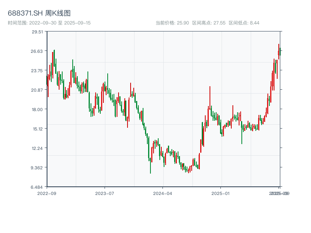
Task: Click the 2023-07 x-axis date label
Action: click(x=105, y=193)
